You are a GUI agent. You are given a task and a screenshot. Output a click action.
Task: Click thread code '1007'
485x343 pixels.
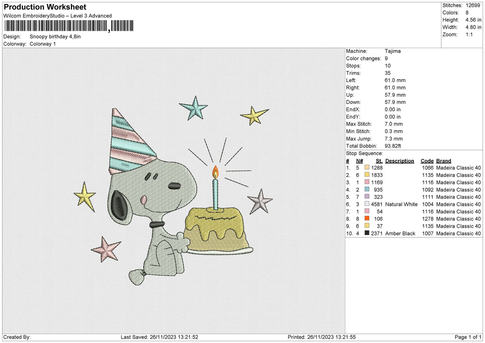(x=427, y=233)
